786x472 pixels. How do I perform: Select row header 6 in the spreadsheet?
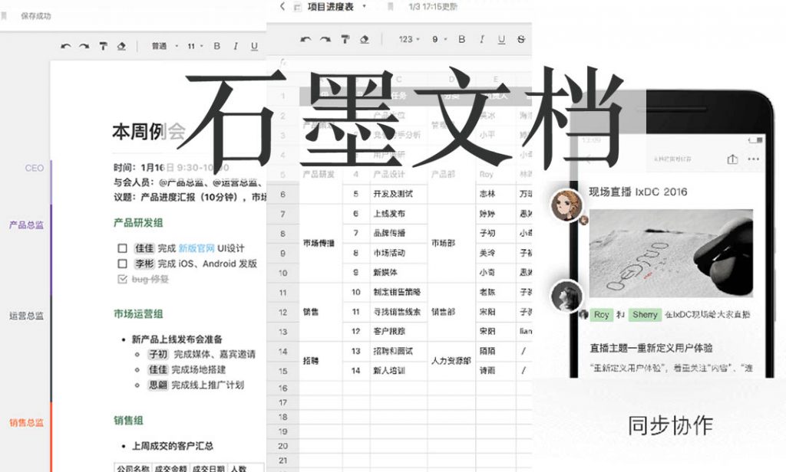[282, 194]
